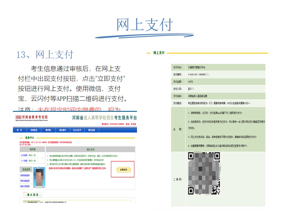289x217 pixels.
Task: Click the 支付编号 label cell
Action: [x=178, y=74]
